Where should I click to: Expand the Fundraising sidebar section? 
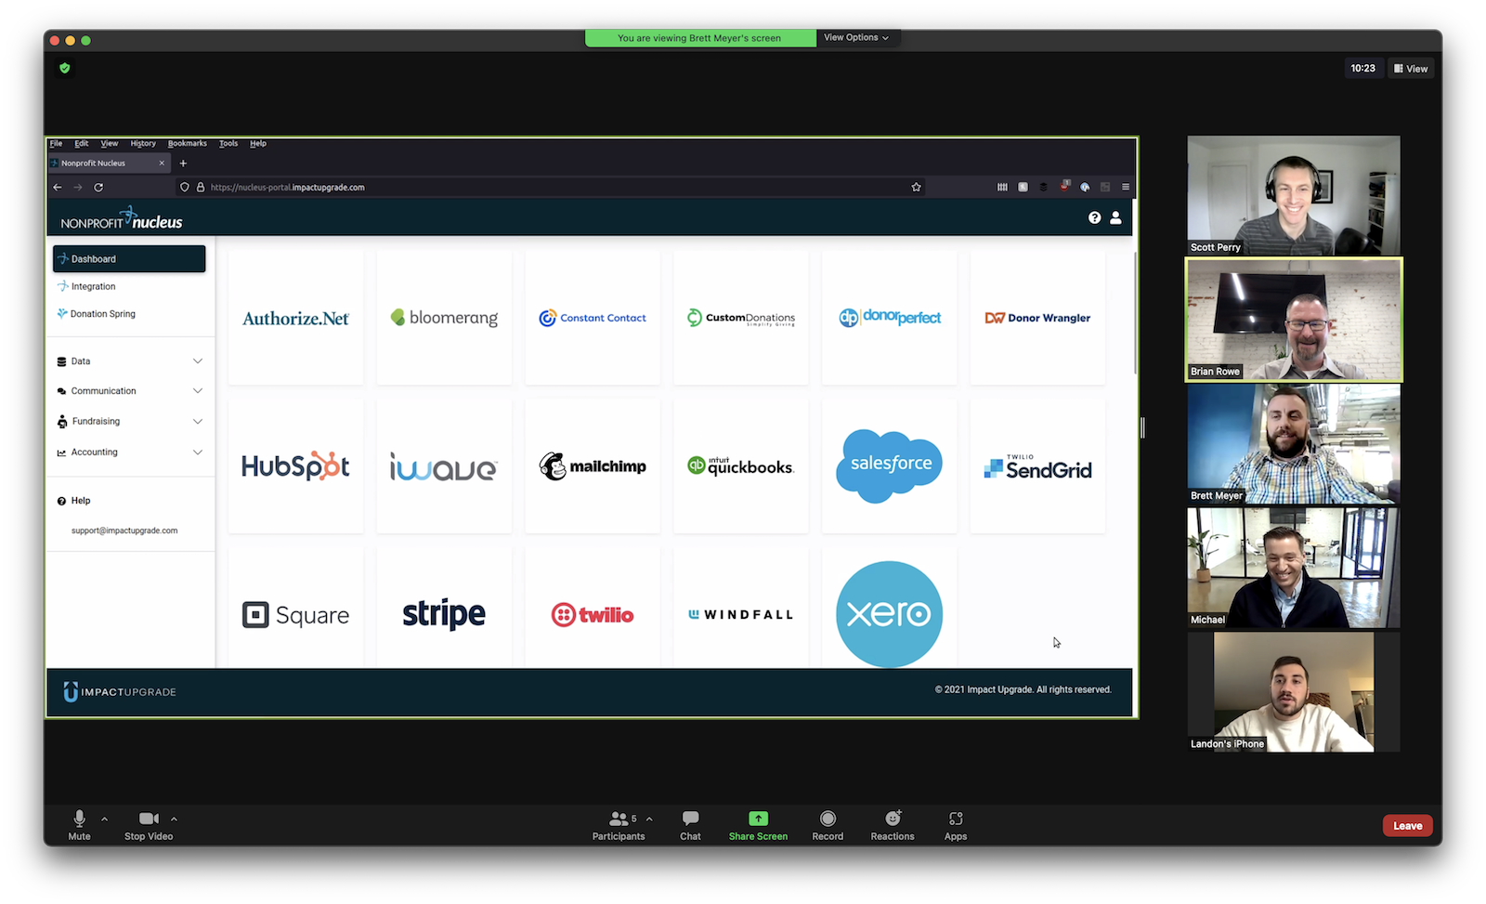click(129, 422)
